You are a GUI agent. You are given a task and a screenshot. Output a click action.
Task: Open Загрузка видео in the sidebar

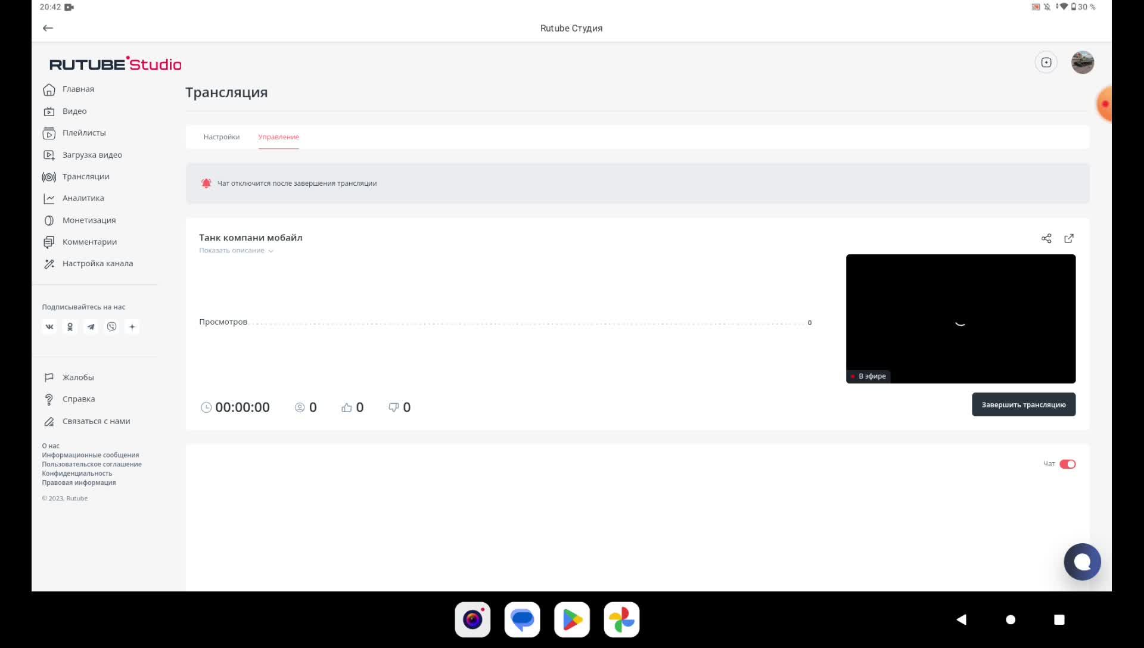pos(92,155)
